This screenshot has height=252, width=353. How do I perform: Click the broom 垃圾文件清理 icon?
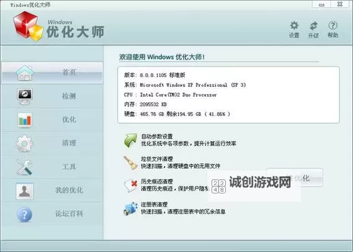pyautogui.click(x=130, y=163)
